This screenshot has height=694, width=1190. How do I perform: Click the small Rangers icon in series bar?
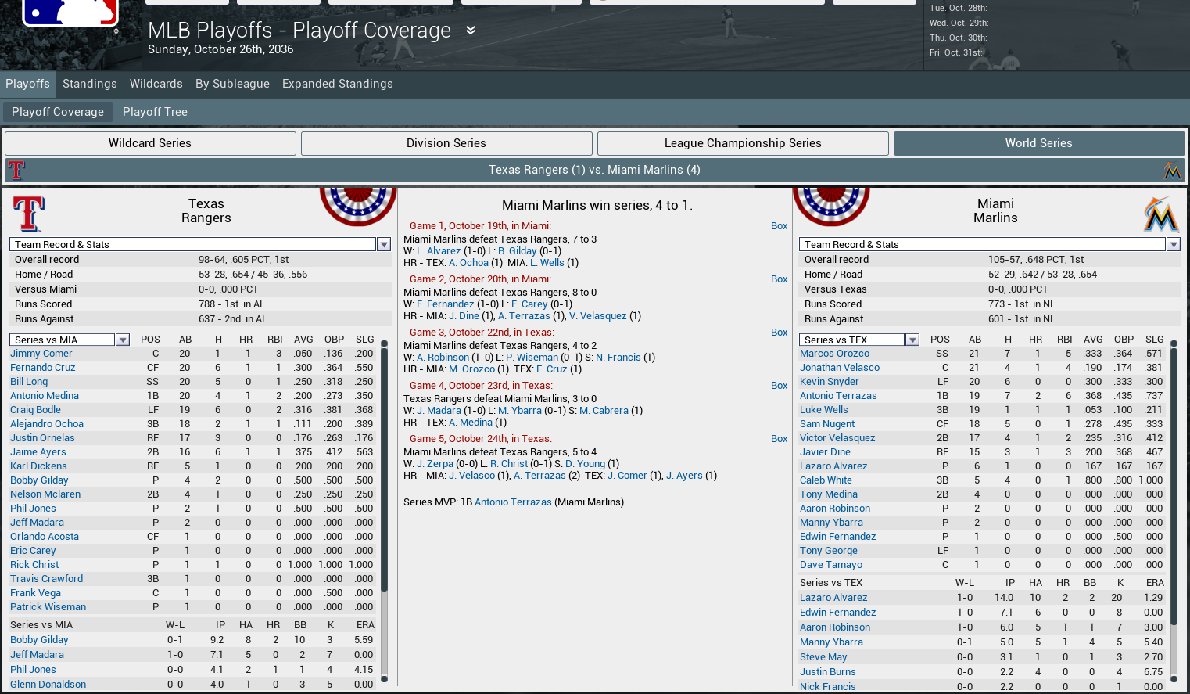(16, 170)
